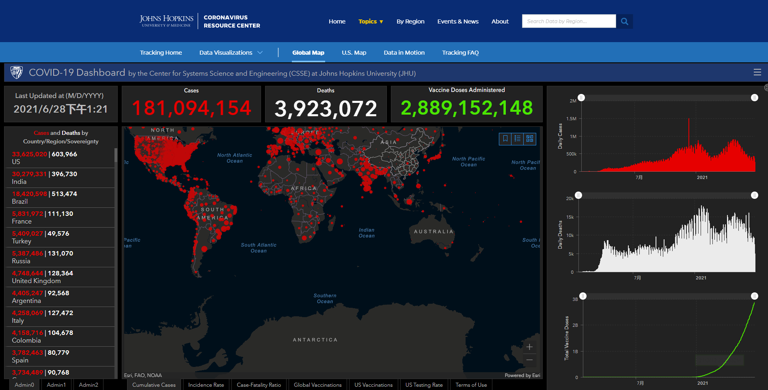Click the total Deaths number 3,923,072
The width and height of the screenshot is (768, 390).
326,109
